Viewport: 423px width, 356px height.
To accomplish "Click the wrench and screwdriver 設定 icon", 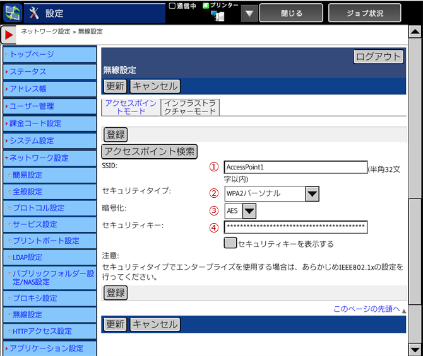I will tap(34, 13).
